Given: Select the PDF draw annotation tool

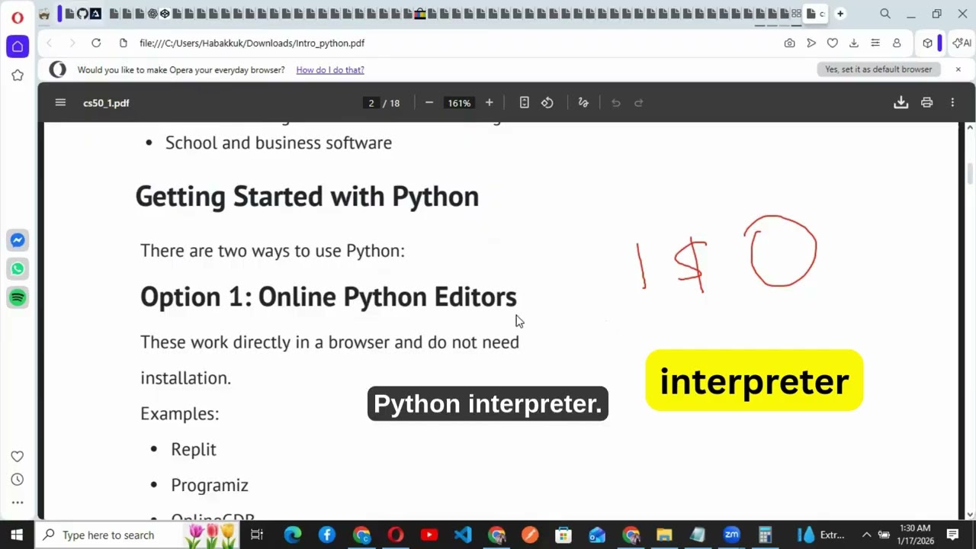Looking at the screenshot, I should (583, 103).
